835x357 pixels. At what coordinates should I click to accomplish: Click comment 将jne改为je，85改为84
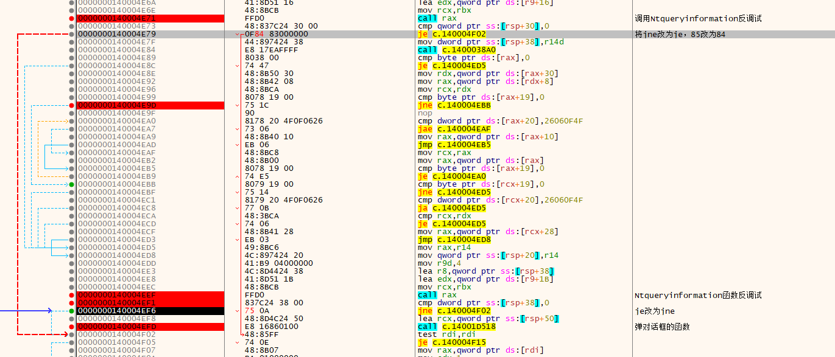point(680,34)
